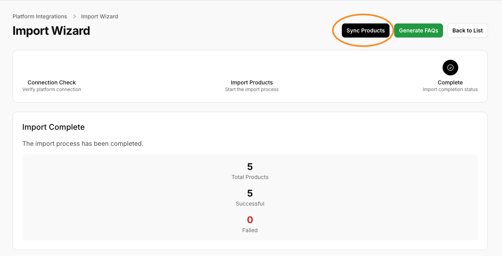Open Platform Integrations breadcrumb link
502x256 pixels.
point(40,16)
